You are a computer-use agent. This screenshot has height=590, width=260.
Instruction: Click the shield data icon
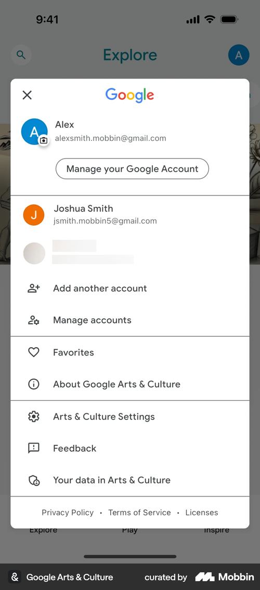pos(34,480)
